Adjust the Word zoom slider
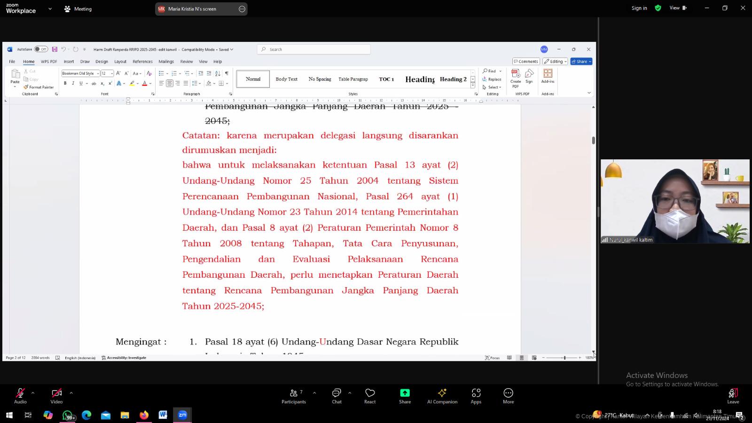The height and width of the screenshot is (423, 752). click(x=564, y=358)
